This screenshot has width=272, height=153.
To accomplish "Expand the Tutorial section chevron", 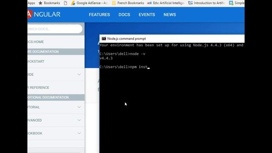I will (x=79, y=107).
